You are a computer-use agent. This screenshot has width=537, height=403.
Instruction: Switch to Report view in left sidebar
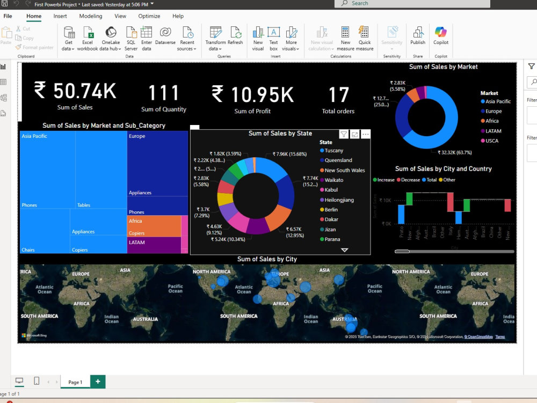tap(3, 67)
